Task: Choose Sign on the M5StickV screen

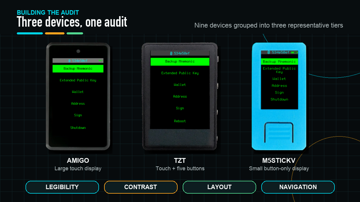Action: coord(279,92)
